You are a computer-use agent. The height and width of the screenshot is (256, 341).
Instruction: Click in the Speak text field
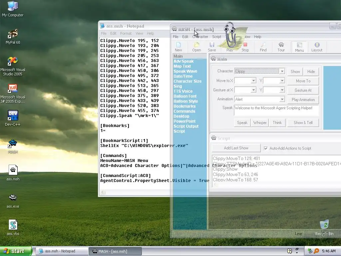click(276, 110)
